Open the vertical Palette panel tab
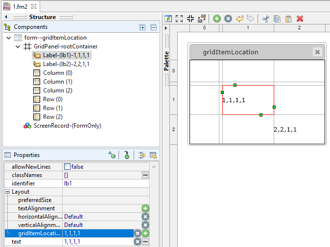 tap(166, 61)
